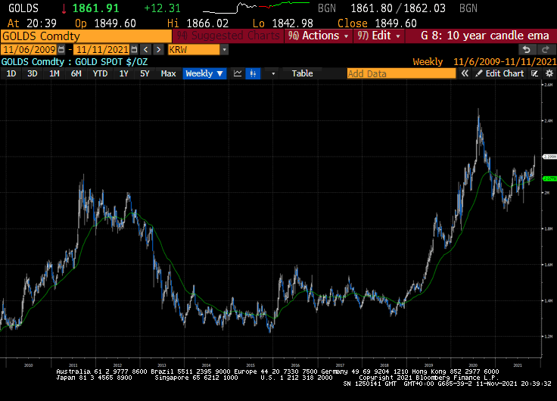Open the annotate pencil-box icon
This screenshot has height=401, width=557.
click(534, 73)
